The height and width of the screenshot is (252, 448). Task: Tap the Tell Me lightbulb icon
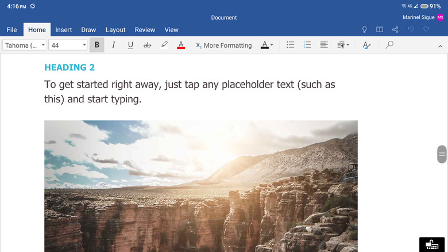(x=364, y=30)
